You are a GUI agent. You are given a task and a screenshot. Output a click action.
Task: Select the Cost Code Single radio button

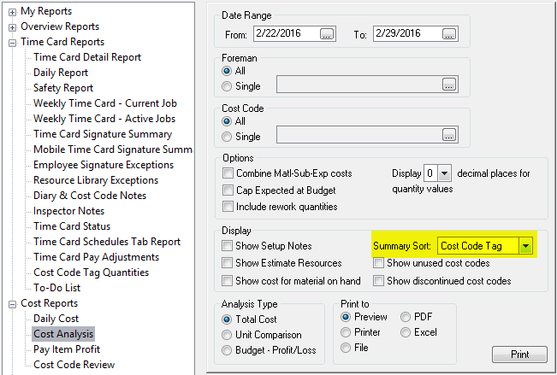click(227, 137)
